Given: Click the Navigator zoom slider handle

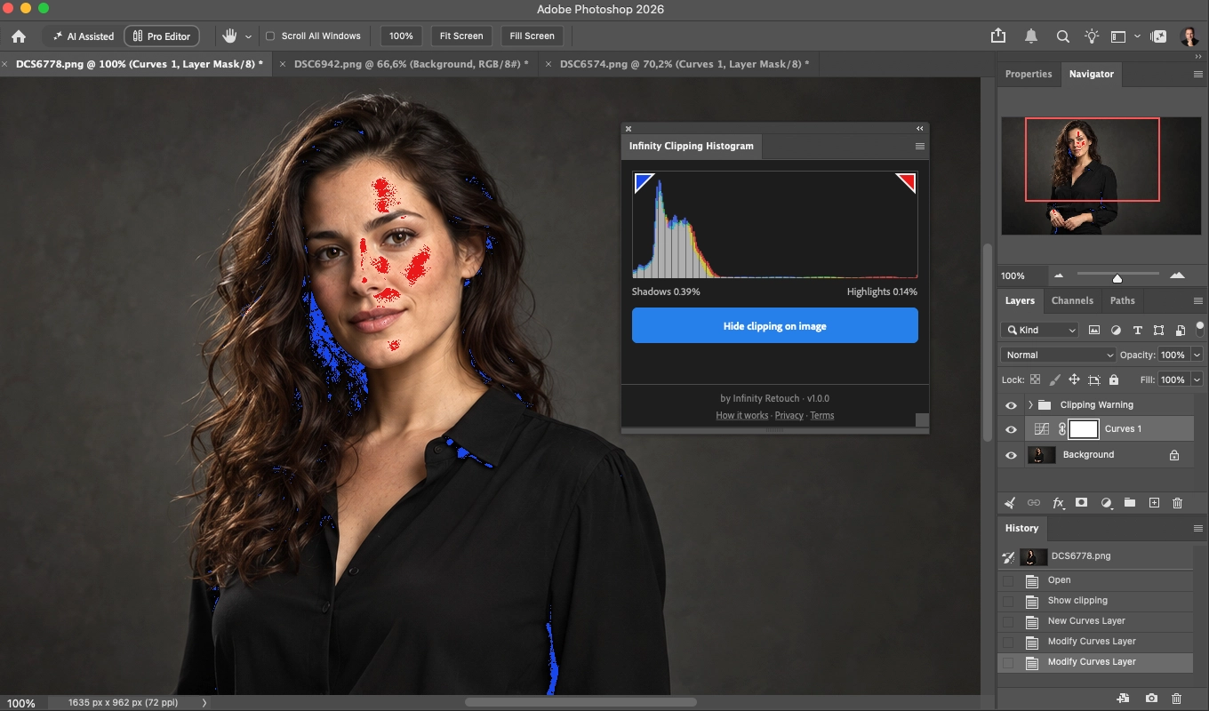Looking at the screenshot, I should pos(1117,278).
